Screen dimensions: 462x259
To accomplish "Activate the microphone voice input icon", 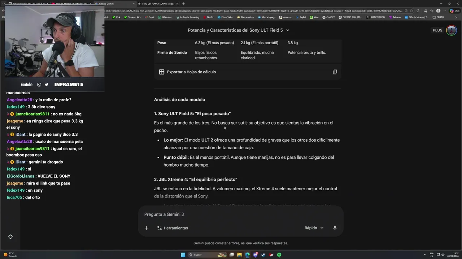I will 335,228.
